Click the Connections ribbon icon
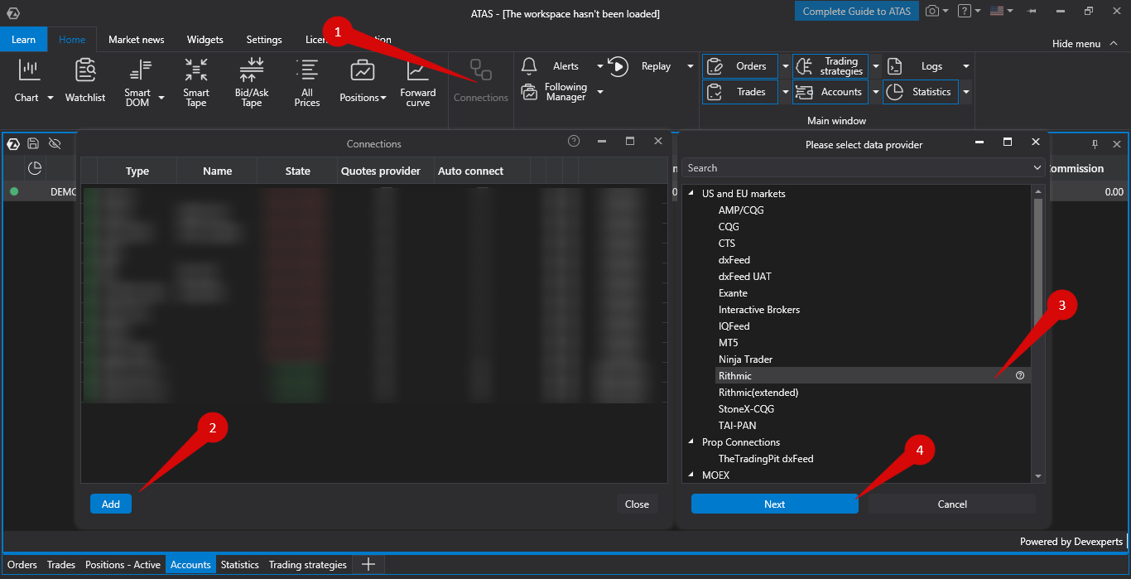Image resolution: width=1131 pixels, height=579 pixels. [x=481, y=80]
